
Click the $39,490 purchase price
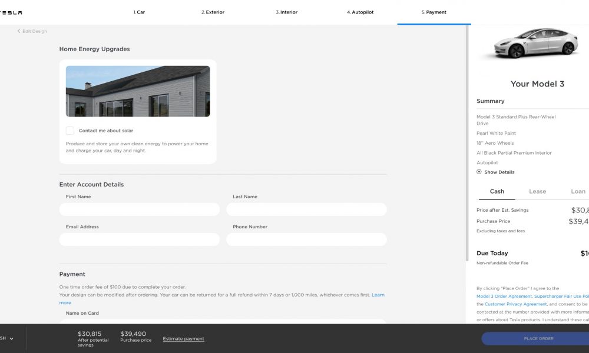(133, 334)
